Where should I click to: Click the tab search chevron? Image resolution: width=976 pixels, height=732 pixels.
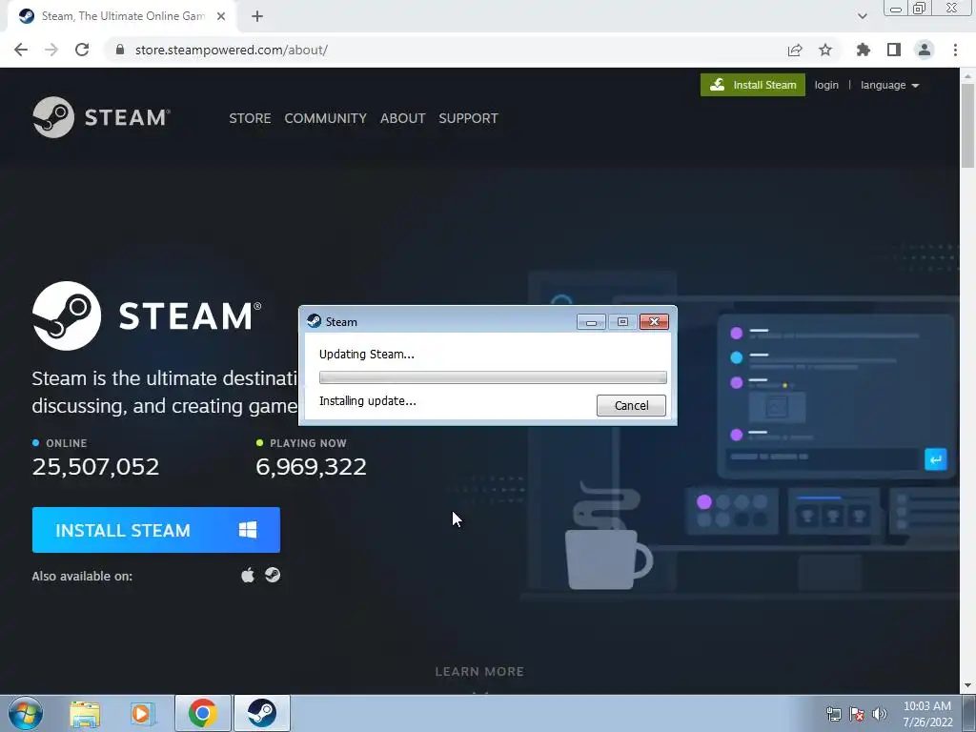click(x=862, y=17)
